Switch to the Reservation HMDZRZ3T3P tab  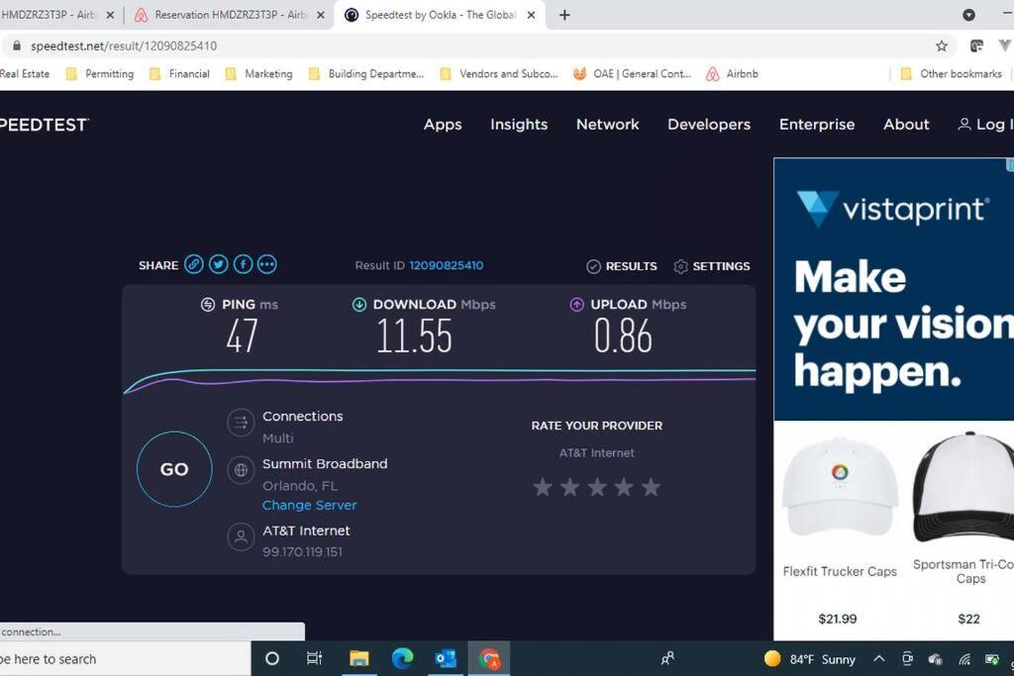click(229, 15)
